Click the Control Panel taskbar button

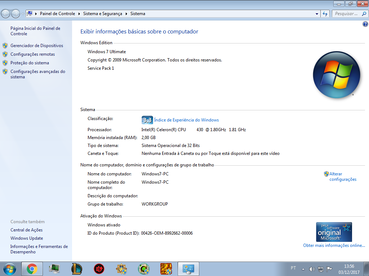188,269
